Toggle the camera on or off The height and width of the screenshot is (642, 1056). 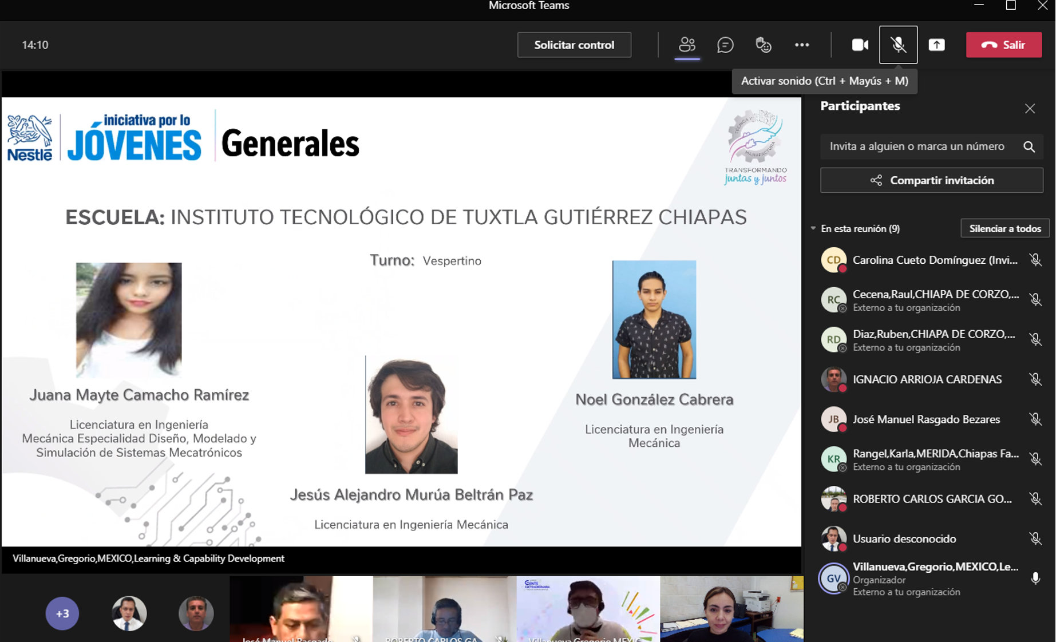coord(860,45)
